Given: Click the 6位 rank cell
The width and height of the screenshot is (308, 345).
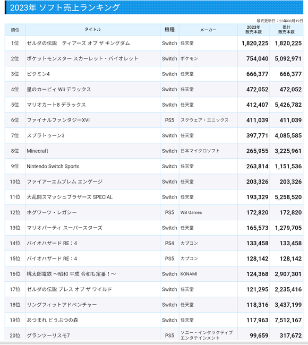Looking at the screenshot, I should (15, 120).
